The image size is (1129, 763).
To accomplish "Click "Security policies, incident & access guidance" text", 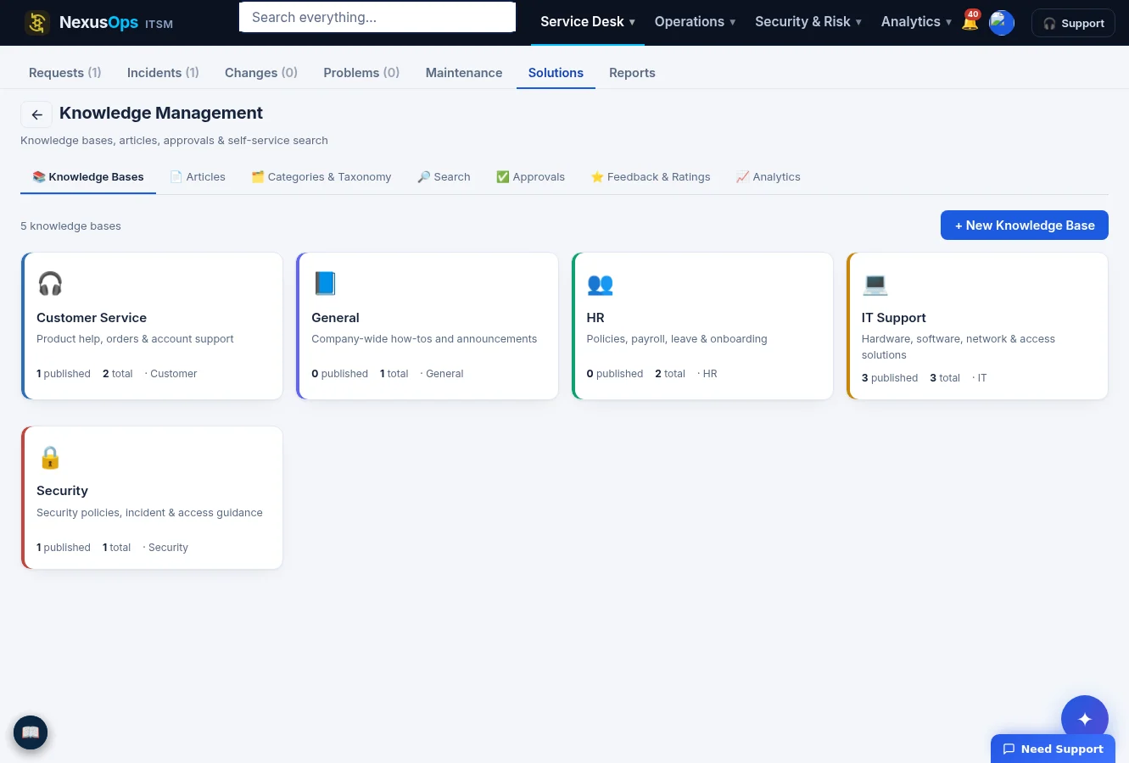I will [x=149, y=513].
